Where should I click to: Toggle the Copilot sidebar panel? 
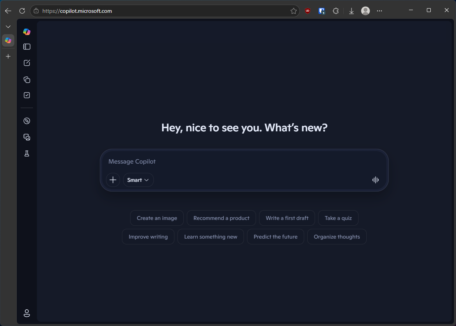point(27,47)
